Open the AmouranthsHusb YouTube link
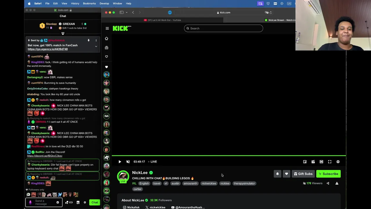371x209 pixels. 188,207
